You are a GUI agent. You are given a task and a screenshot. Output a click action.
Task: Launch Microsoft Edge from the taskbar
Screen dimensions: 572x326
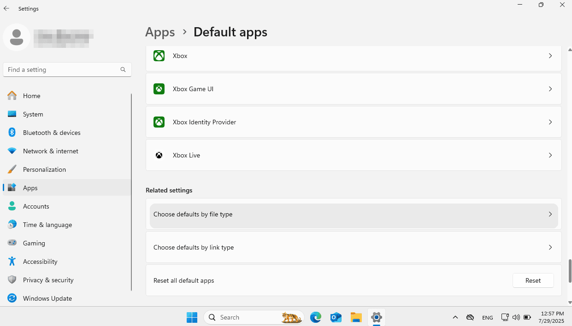316,317
